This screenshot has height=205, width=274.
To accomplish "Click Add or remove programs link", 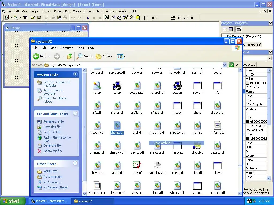I will [53, 92].
